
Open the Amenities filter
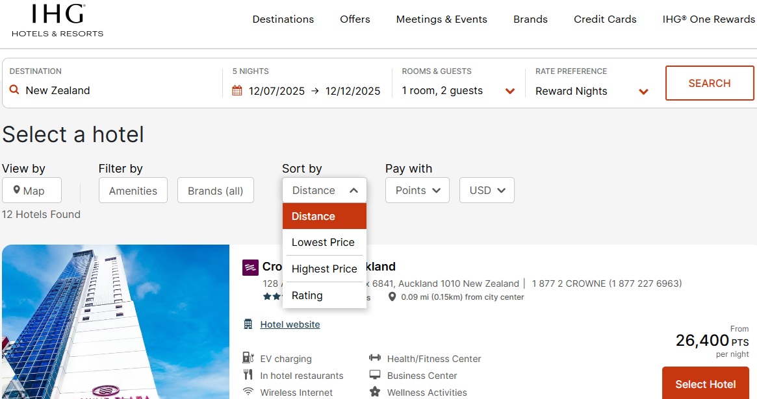tap(133, 190)
